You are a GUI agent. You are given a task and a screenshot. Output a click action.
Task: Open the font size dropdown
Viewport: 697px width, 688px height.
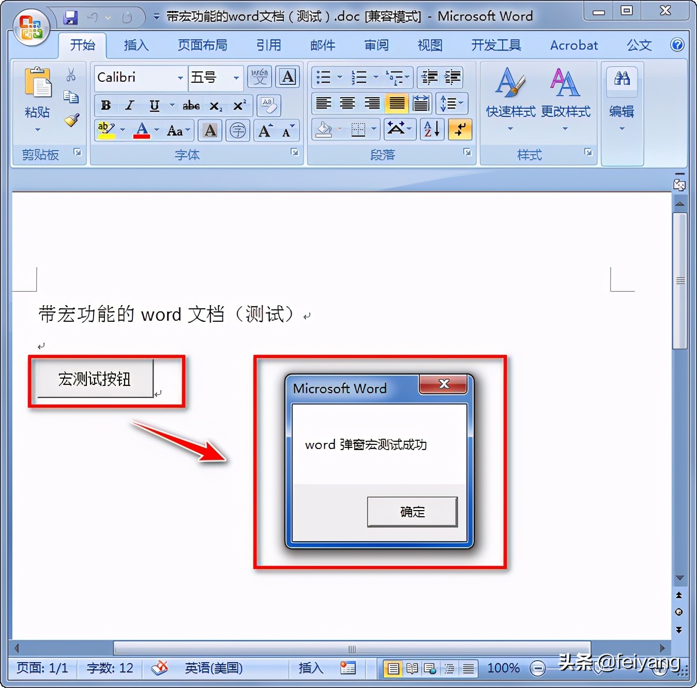(x=236, y=78)
